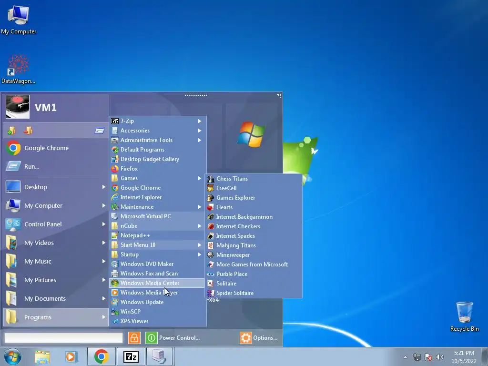This screenshot has height=366, width=488.
Task: Launch Internet Explorer
Action: coord(157,197)
